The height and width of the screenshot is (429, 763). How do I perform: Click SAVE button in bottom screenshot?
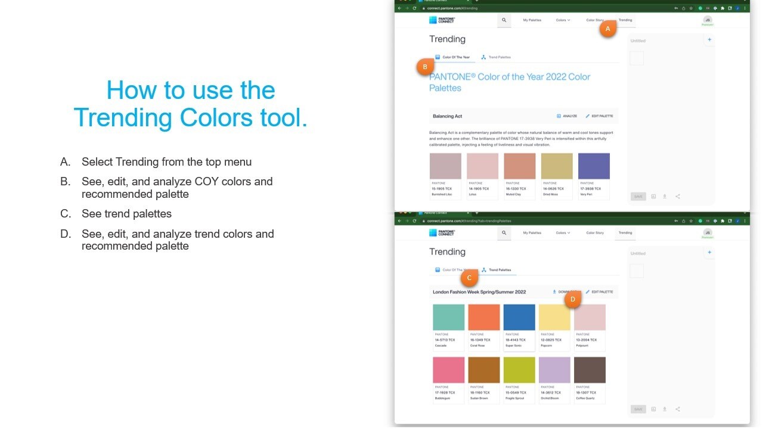[638, 409]
